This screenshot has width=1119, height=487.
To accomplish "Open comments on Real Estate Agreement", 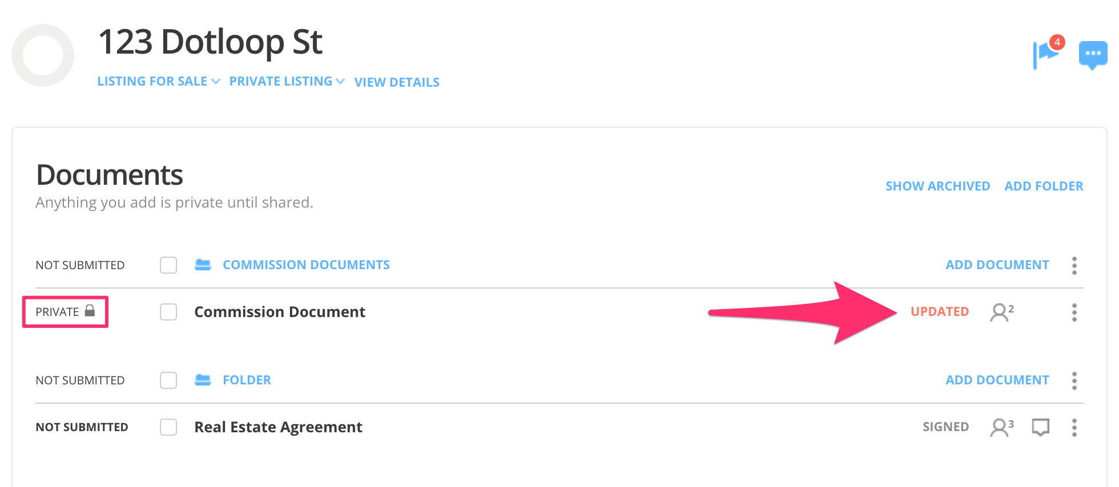I will pos(1040,427).
